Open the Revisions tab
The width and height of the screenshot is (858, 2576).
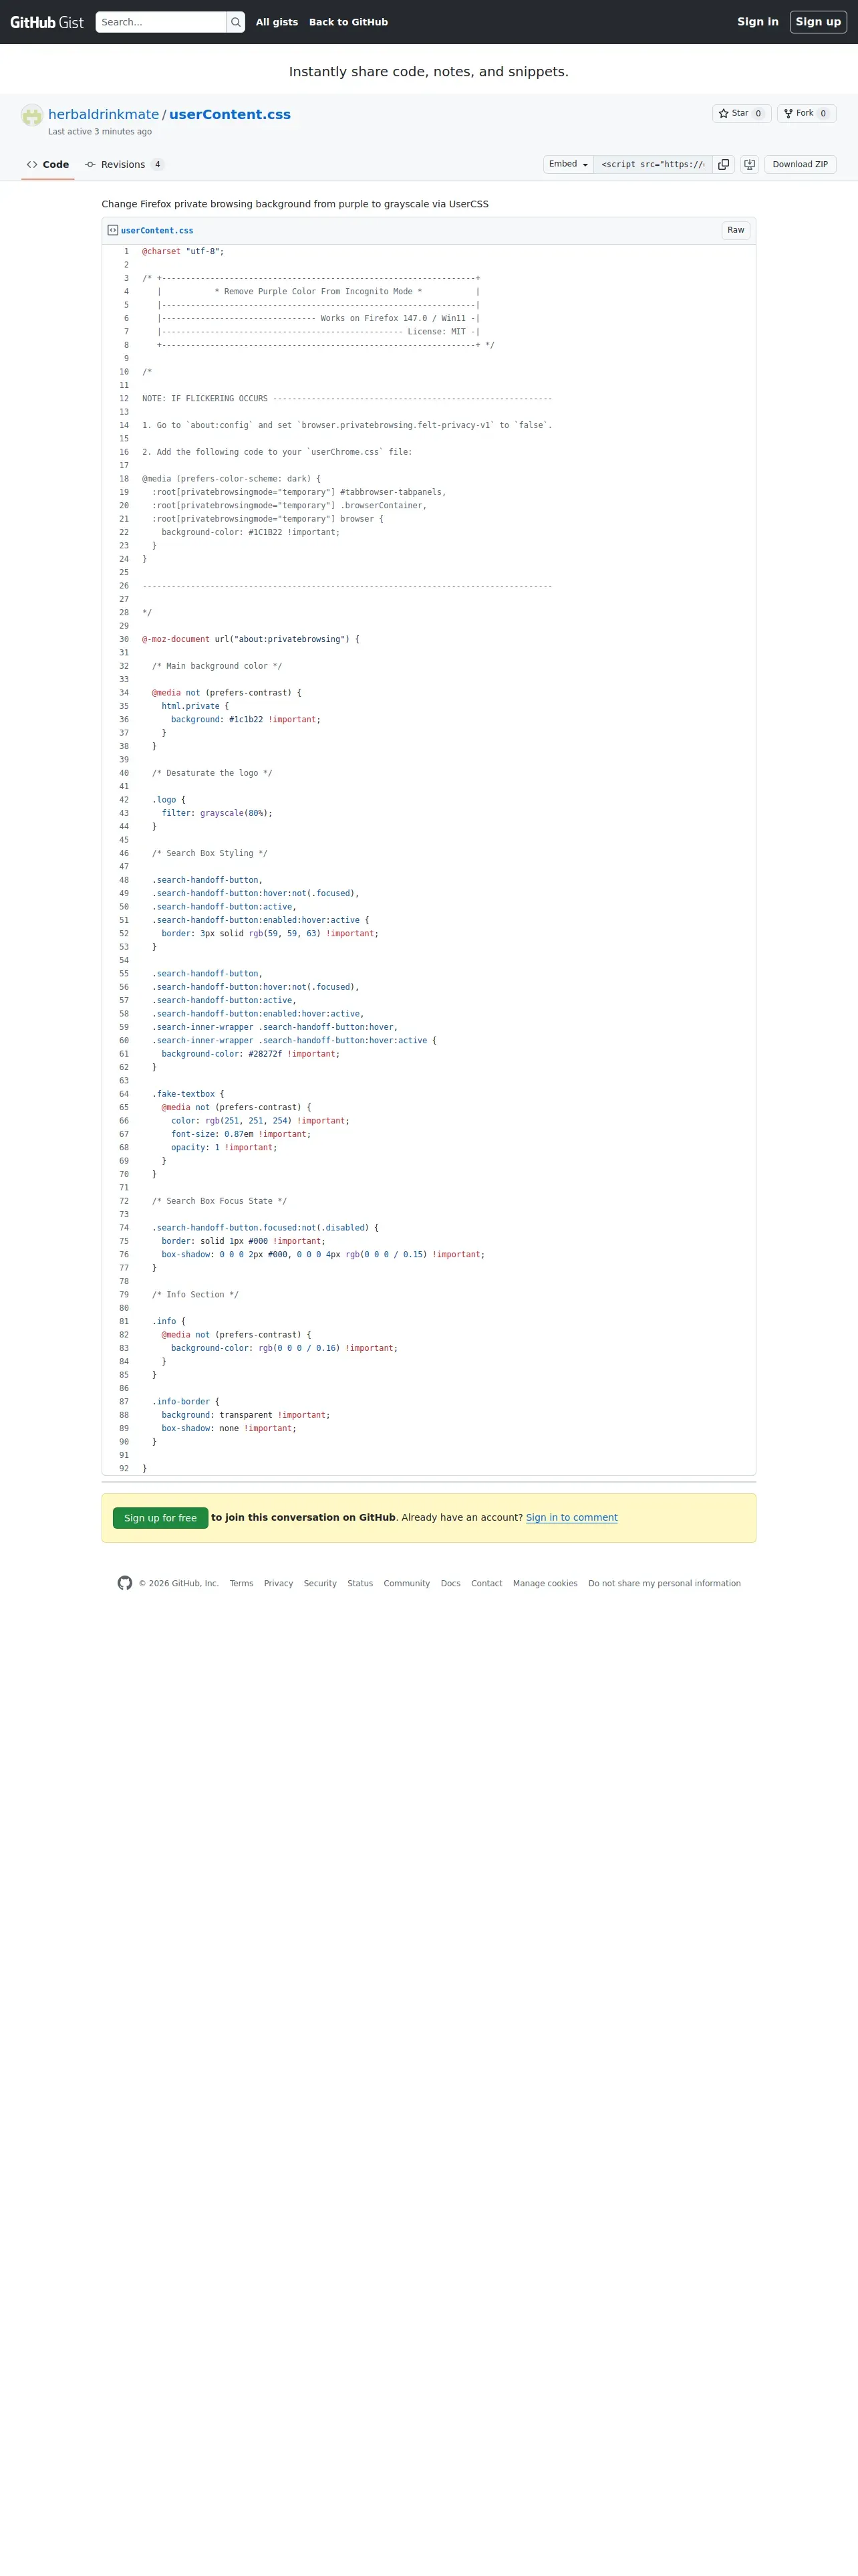coord(124,165)
